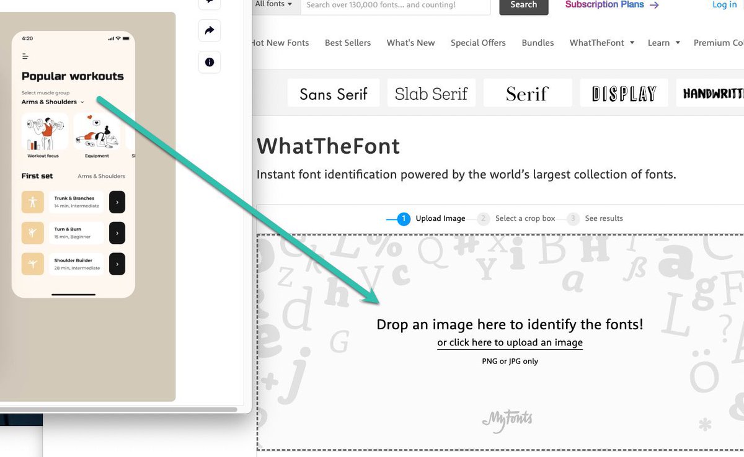Image resolution: width=744 pixels, height=457 pixels.
Task: Click the info icon in preview window
Action: tap(210, 62)
